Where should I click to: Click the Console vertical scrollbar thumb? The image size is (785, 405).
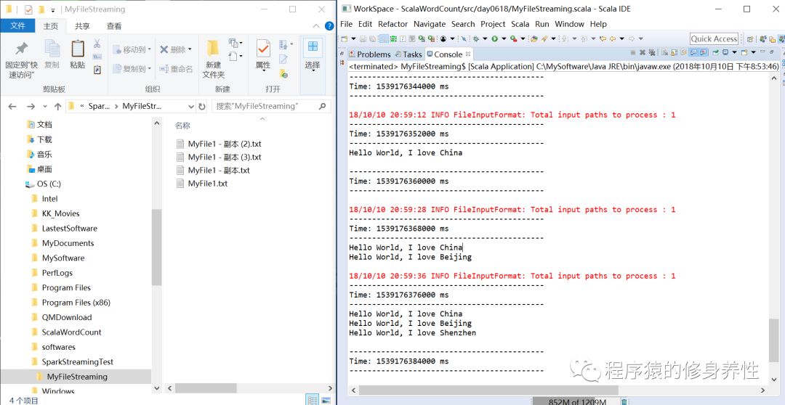click(x=773, y=340)
